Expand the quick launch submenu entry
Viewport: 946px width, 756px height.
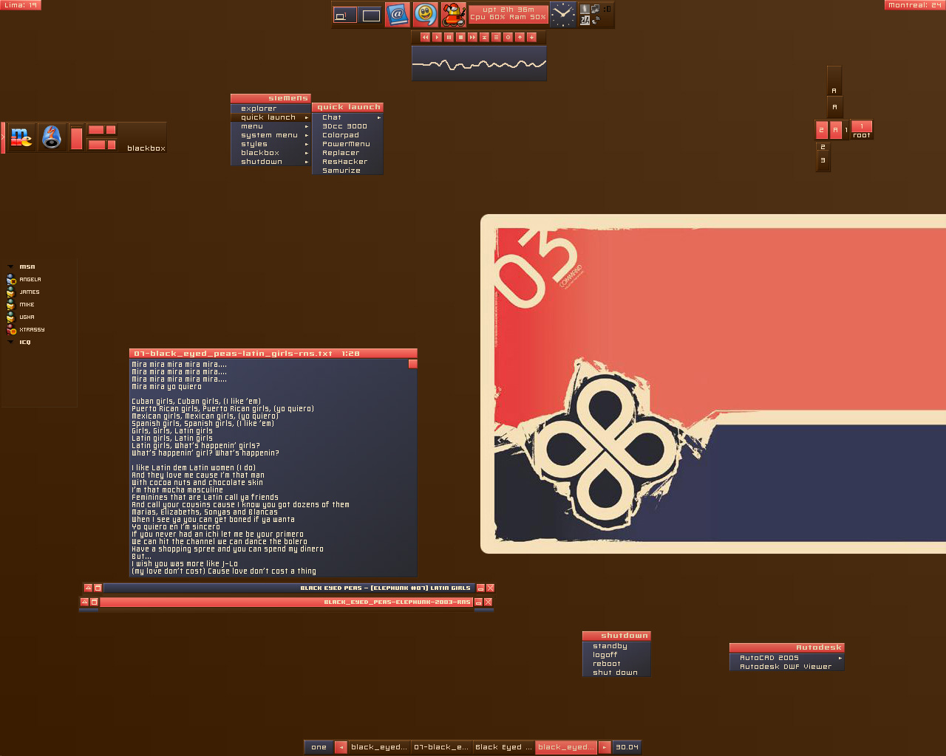tap(270, 117)
